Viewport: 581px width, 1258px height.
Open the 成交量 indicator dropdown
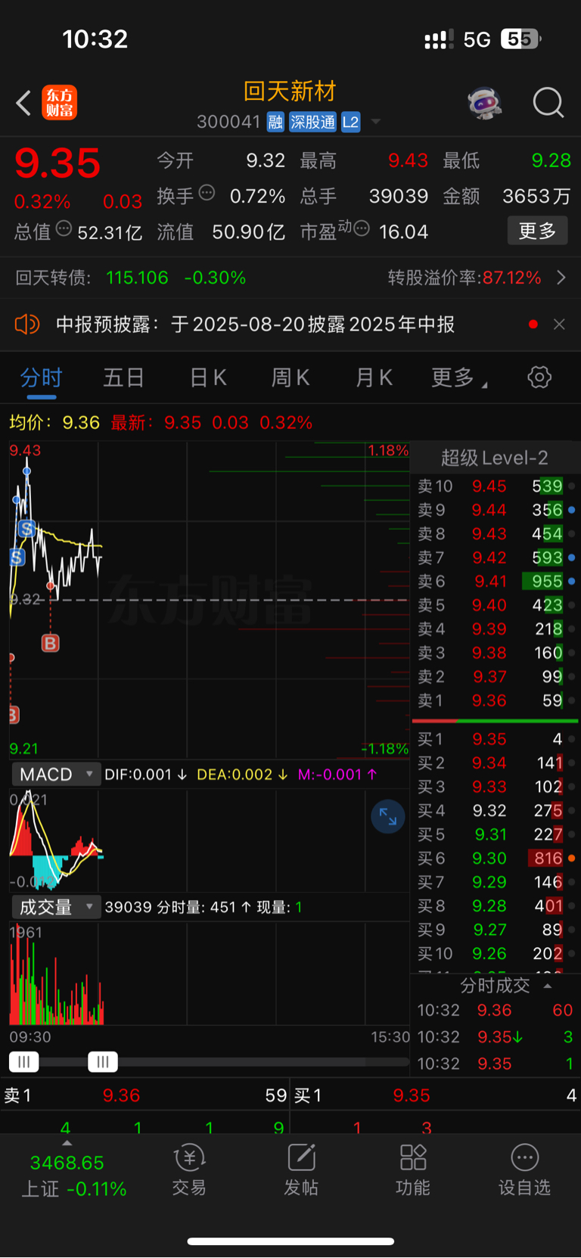pos(56,907)
